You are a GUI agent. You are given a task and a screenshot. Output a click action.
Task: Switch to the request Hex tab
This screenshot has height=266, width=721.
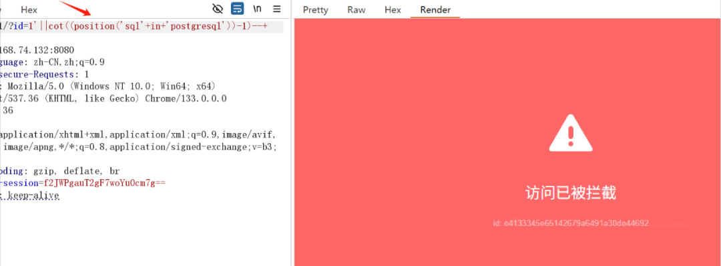(x=29, y=9)
